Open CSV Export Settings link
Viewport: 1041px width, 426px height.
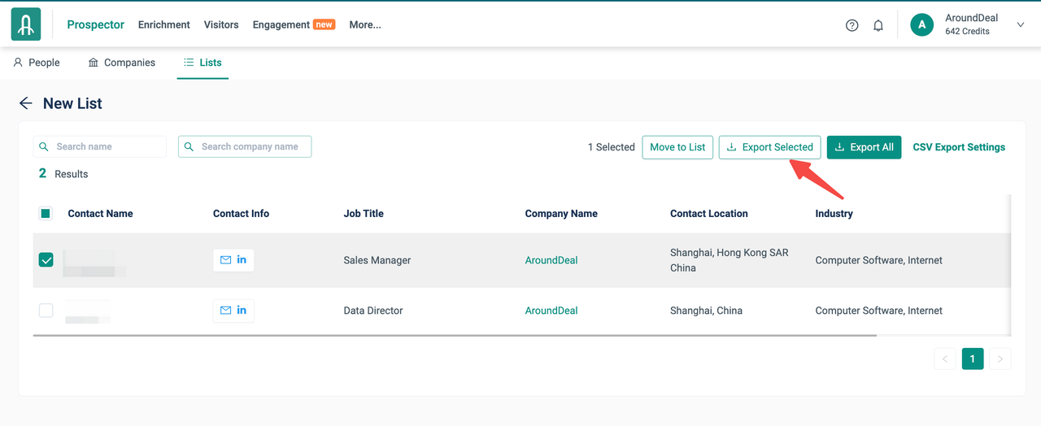pos(959,147)
